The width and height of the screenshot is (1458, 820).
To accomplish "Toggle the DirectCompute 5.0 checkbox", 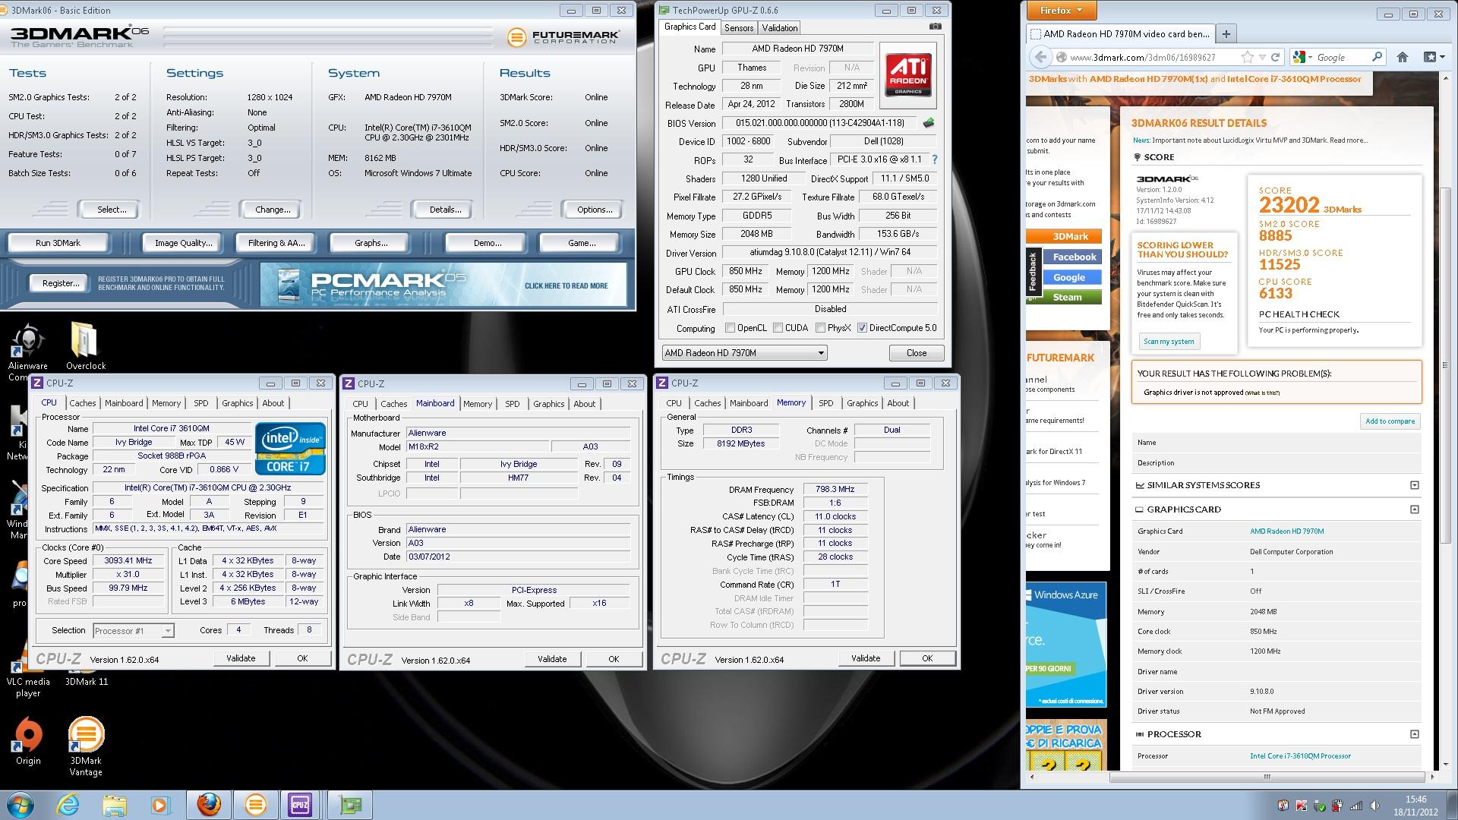I will click(x=862, y=328).
